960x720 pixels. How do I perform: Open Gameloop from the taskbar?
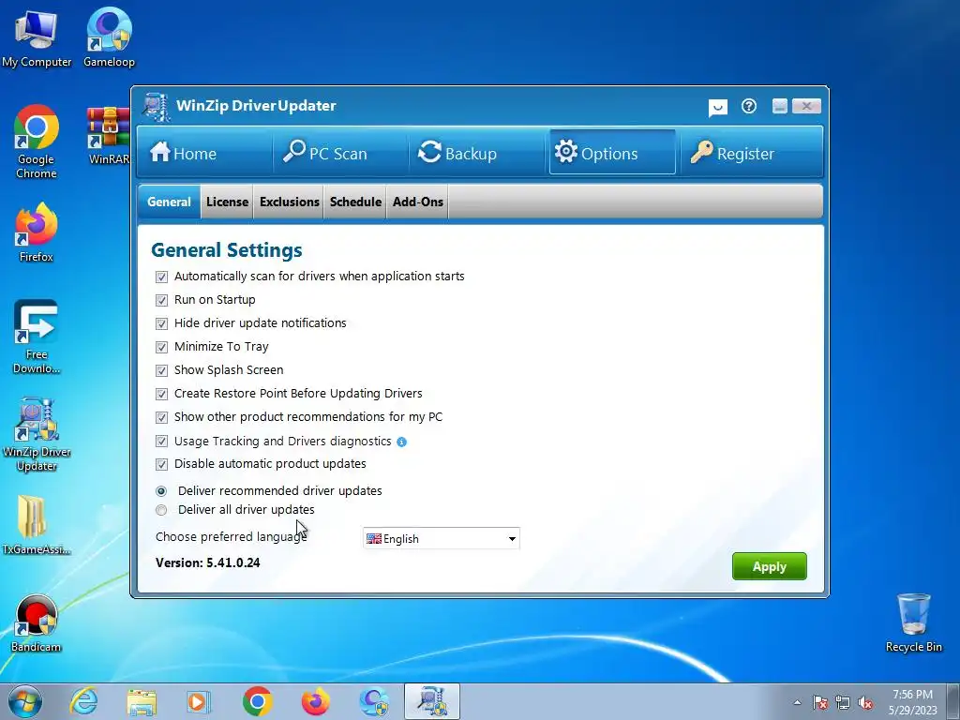(x=374, y=701)
